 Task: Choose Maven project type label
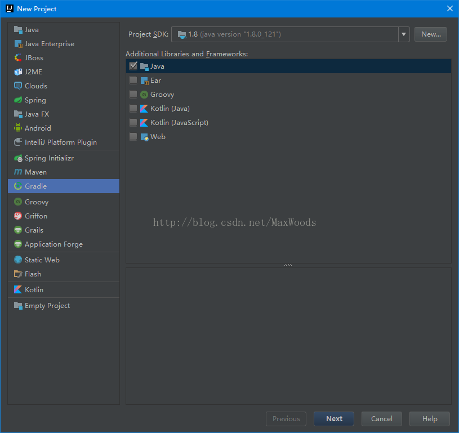click(x=35, y=172)
